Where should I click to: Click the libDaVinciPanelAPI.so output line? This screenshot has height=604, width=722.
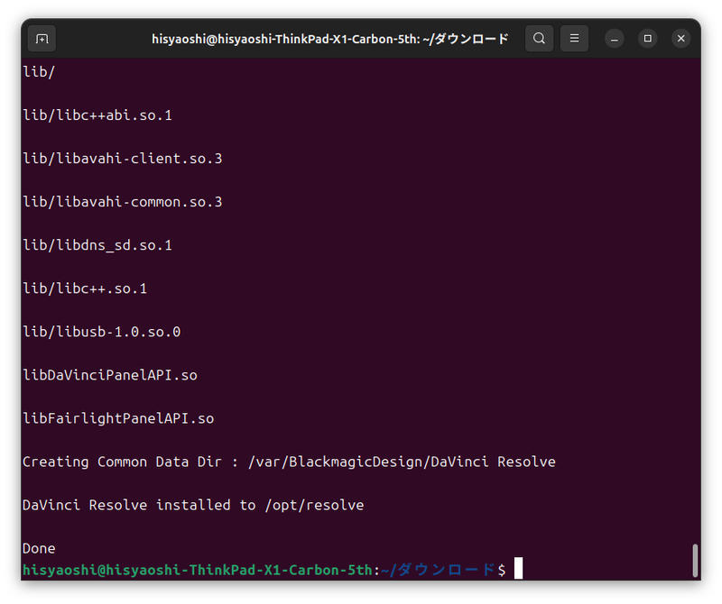[110, 375]
